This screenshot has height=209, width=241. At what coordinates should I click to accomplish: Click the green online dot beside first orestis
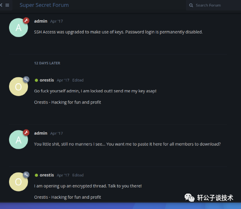36,80
